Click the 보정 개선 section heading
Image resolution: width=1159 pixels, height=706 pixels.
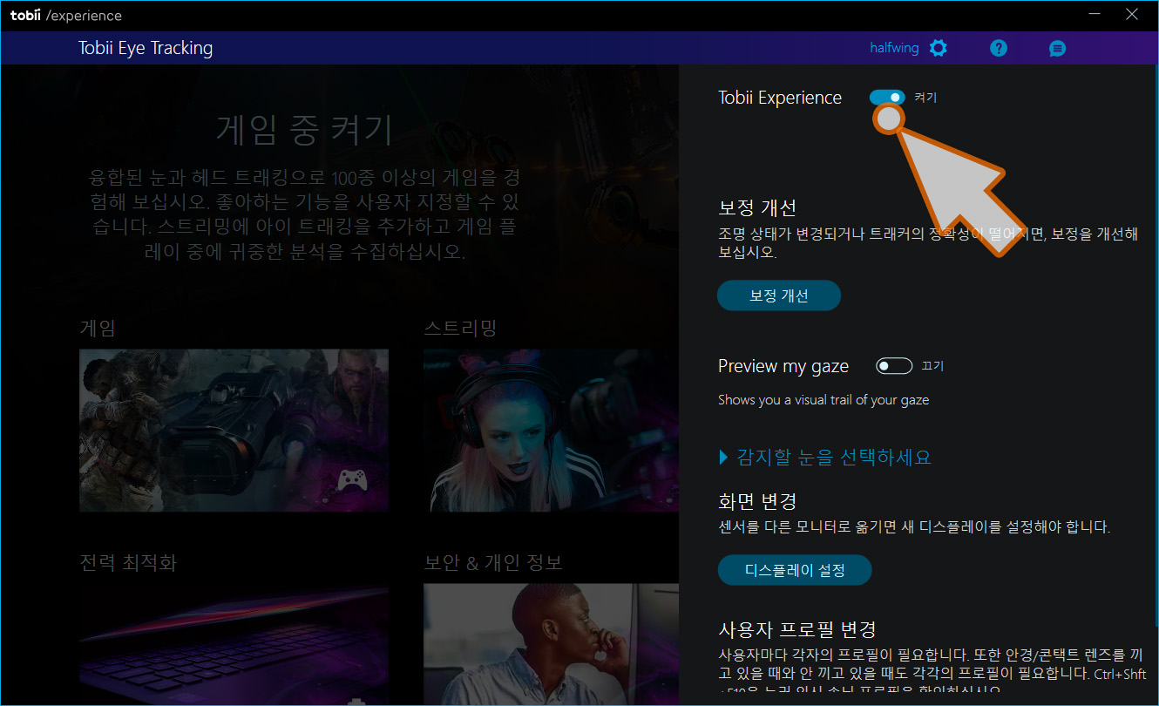(757, 207)
